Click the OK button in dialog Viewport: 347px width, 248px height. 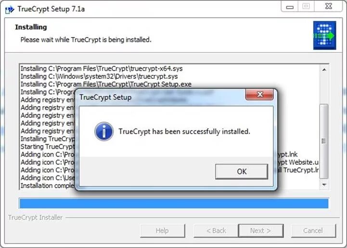(x=242, y=171)
